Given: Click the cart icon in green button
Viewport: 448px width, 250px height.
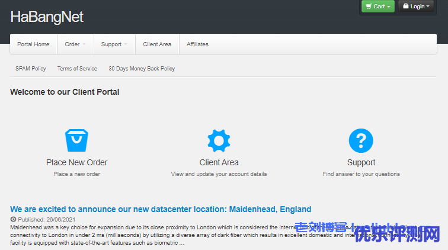Looking at the screenshot, I should [369, 7].
